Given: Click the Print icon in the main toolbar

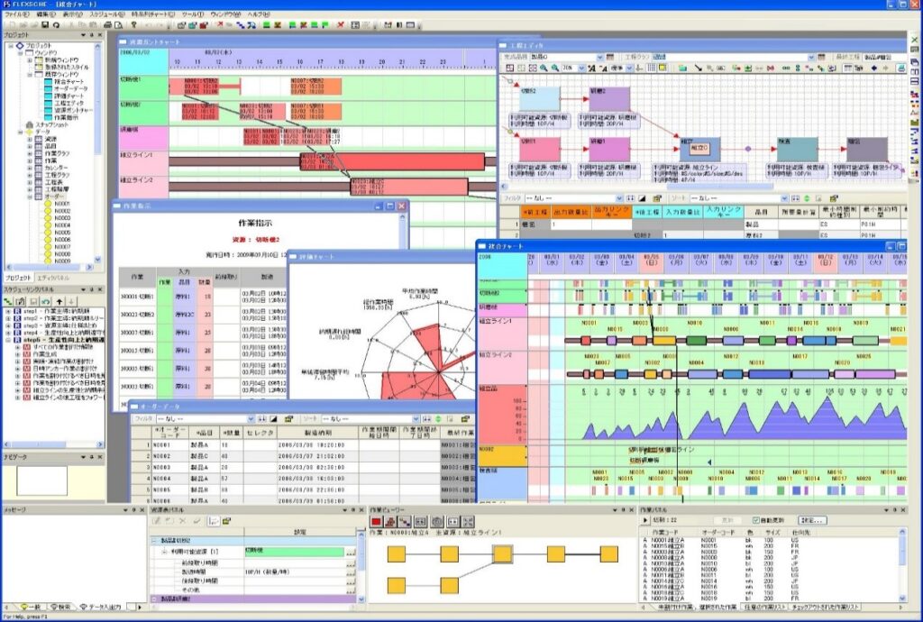Looking at the screenshot, I should (x=107, y=24).
